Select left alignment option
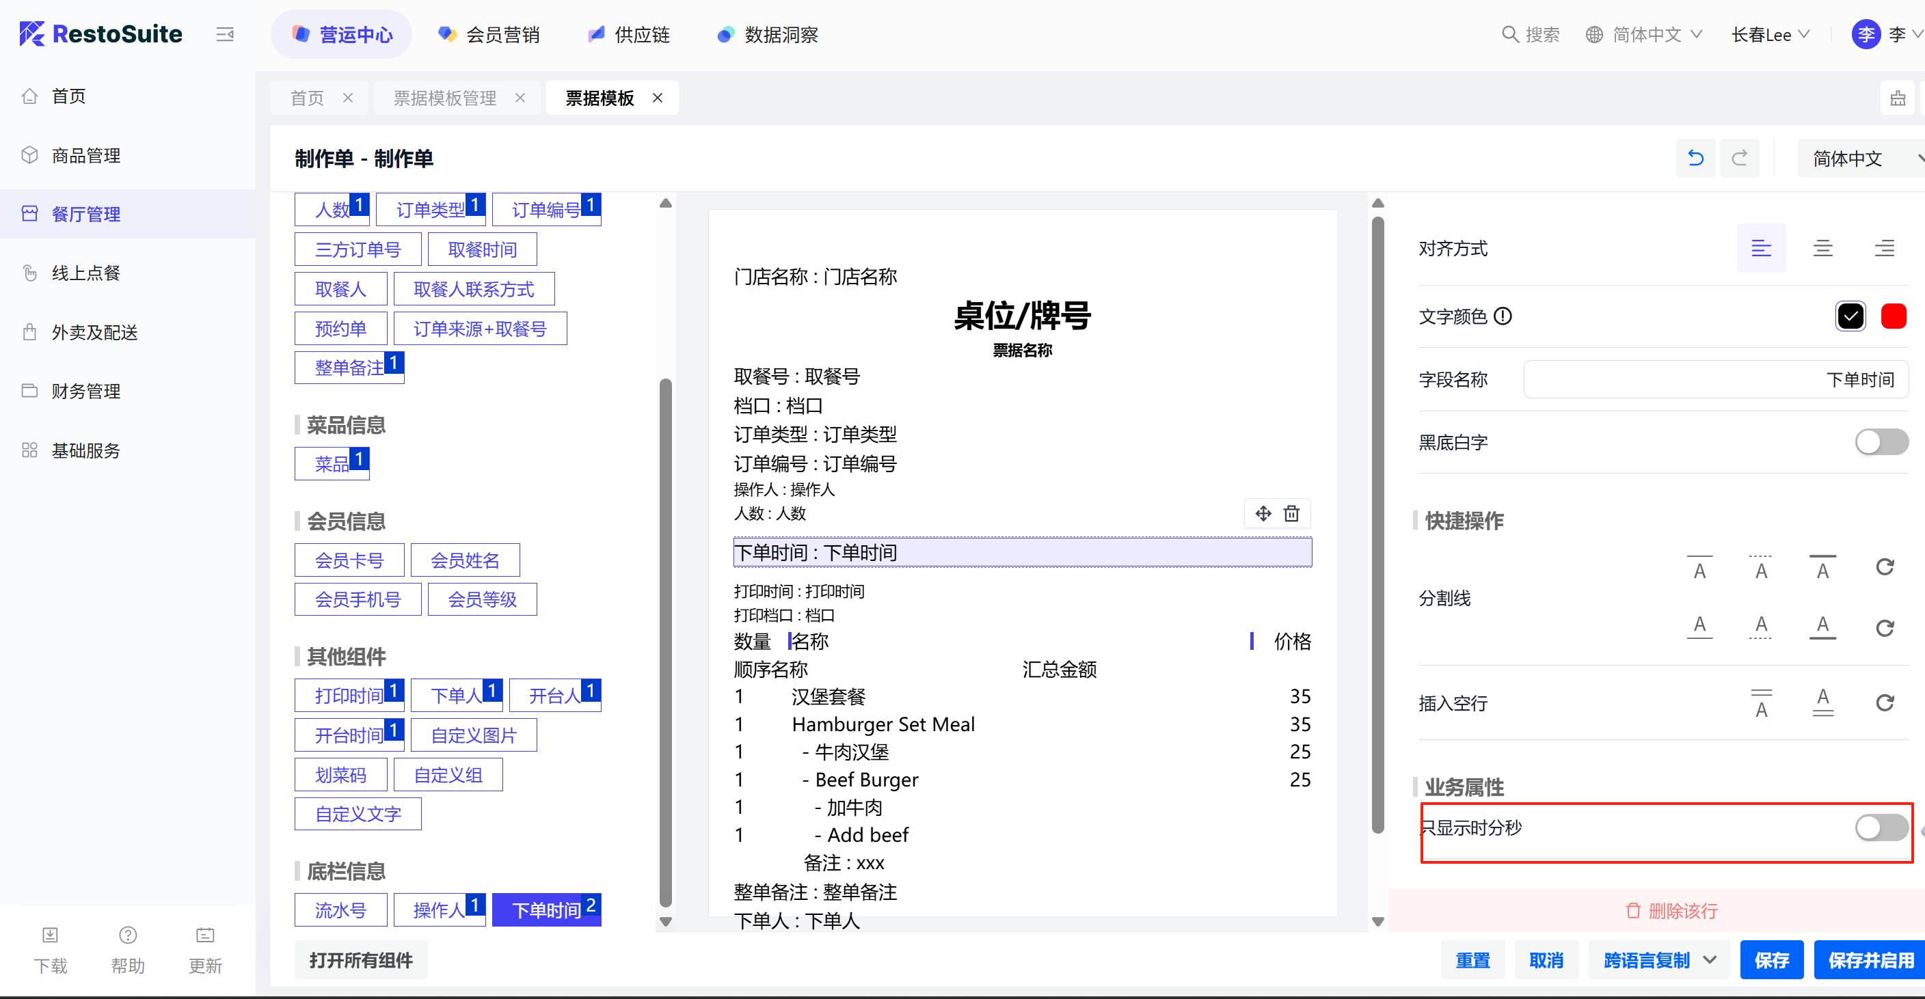Screen dimensions: 1925x999 point(1761,248)
